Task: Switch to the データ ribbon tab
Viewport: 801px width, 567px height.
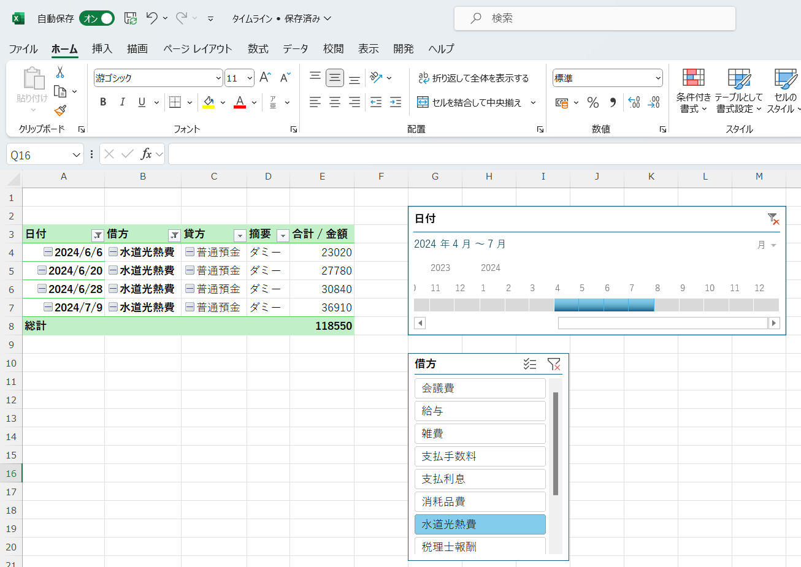Action: tap(295, 49)
